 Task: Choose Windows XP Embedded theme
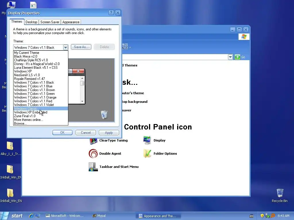41,112
